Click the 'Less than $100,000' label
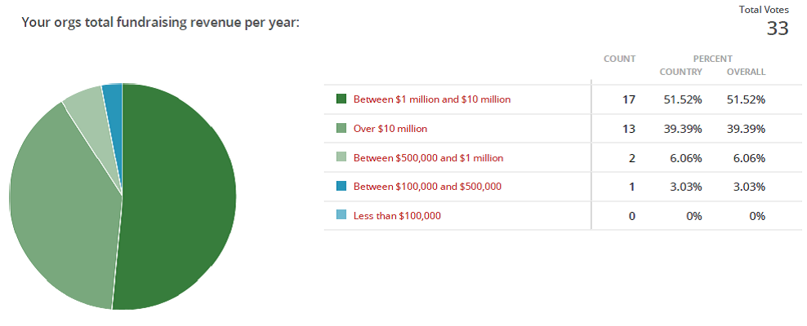 (x=396, y=216)
